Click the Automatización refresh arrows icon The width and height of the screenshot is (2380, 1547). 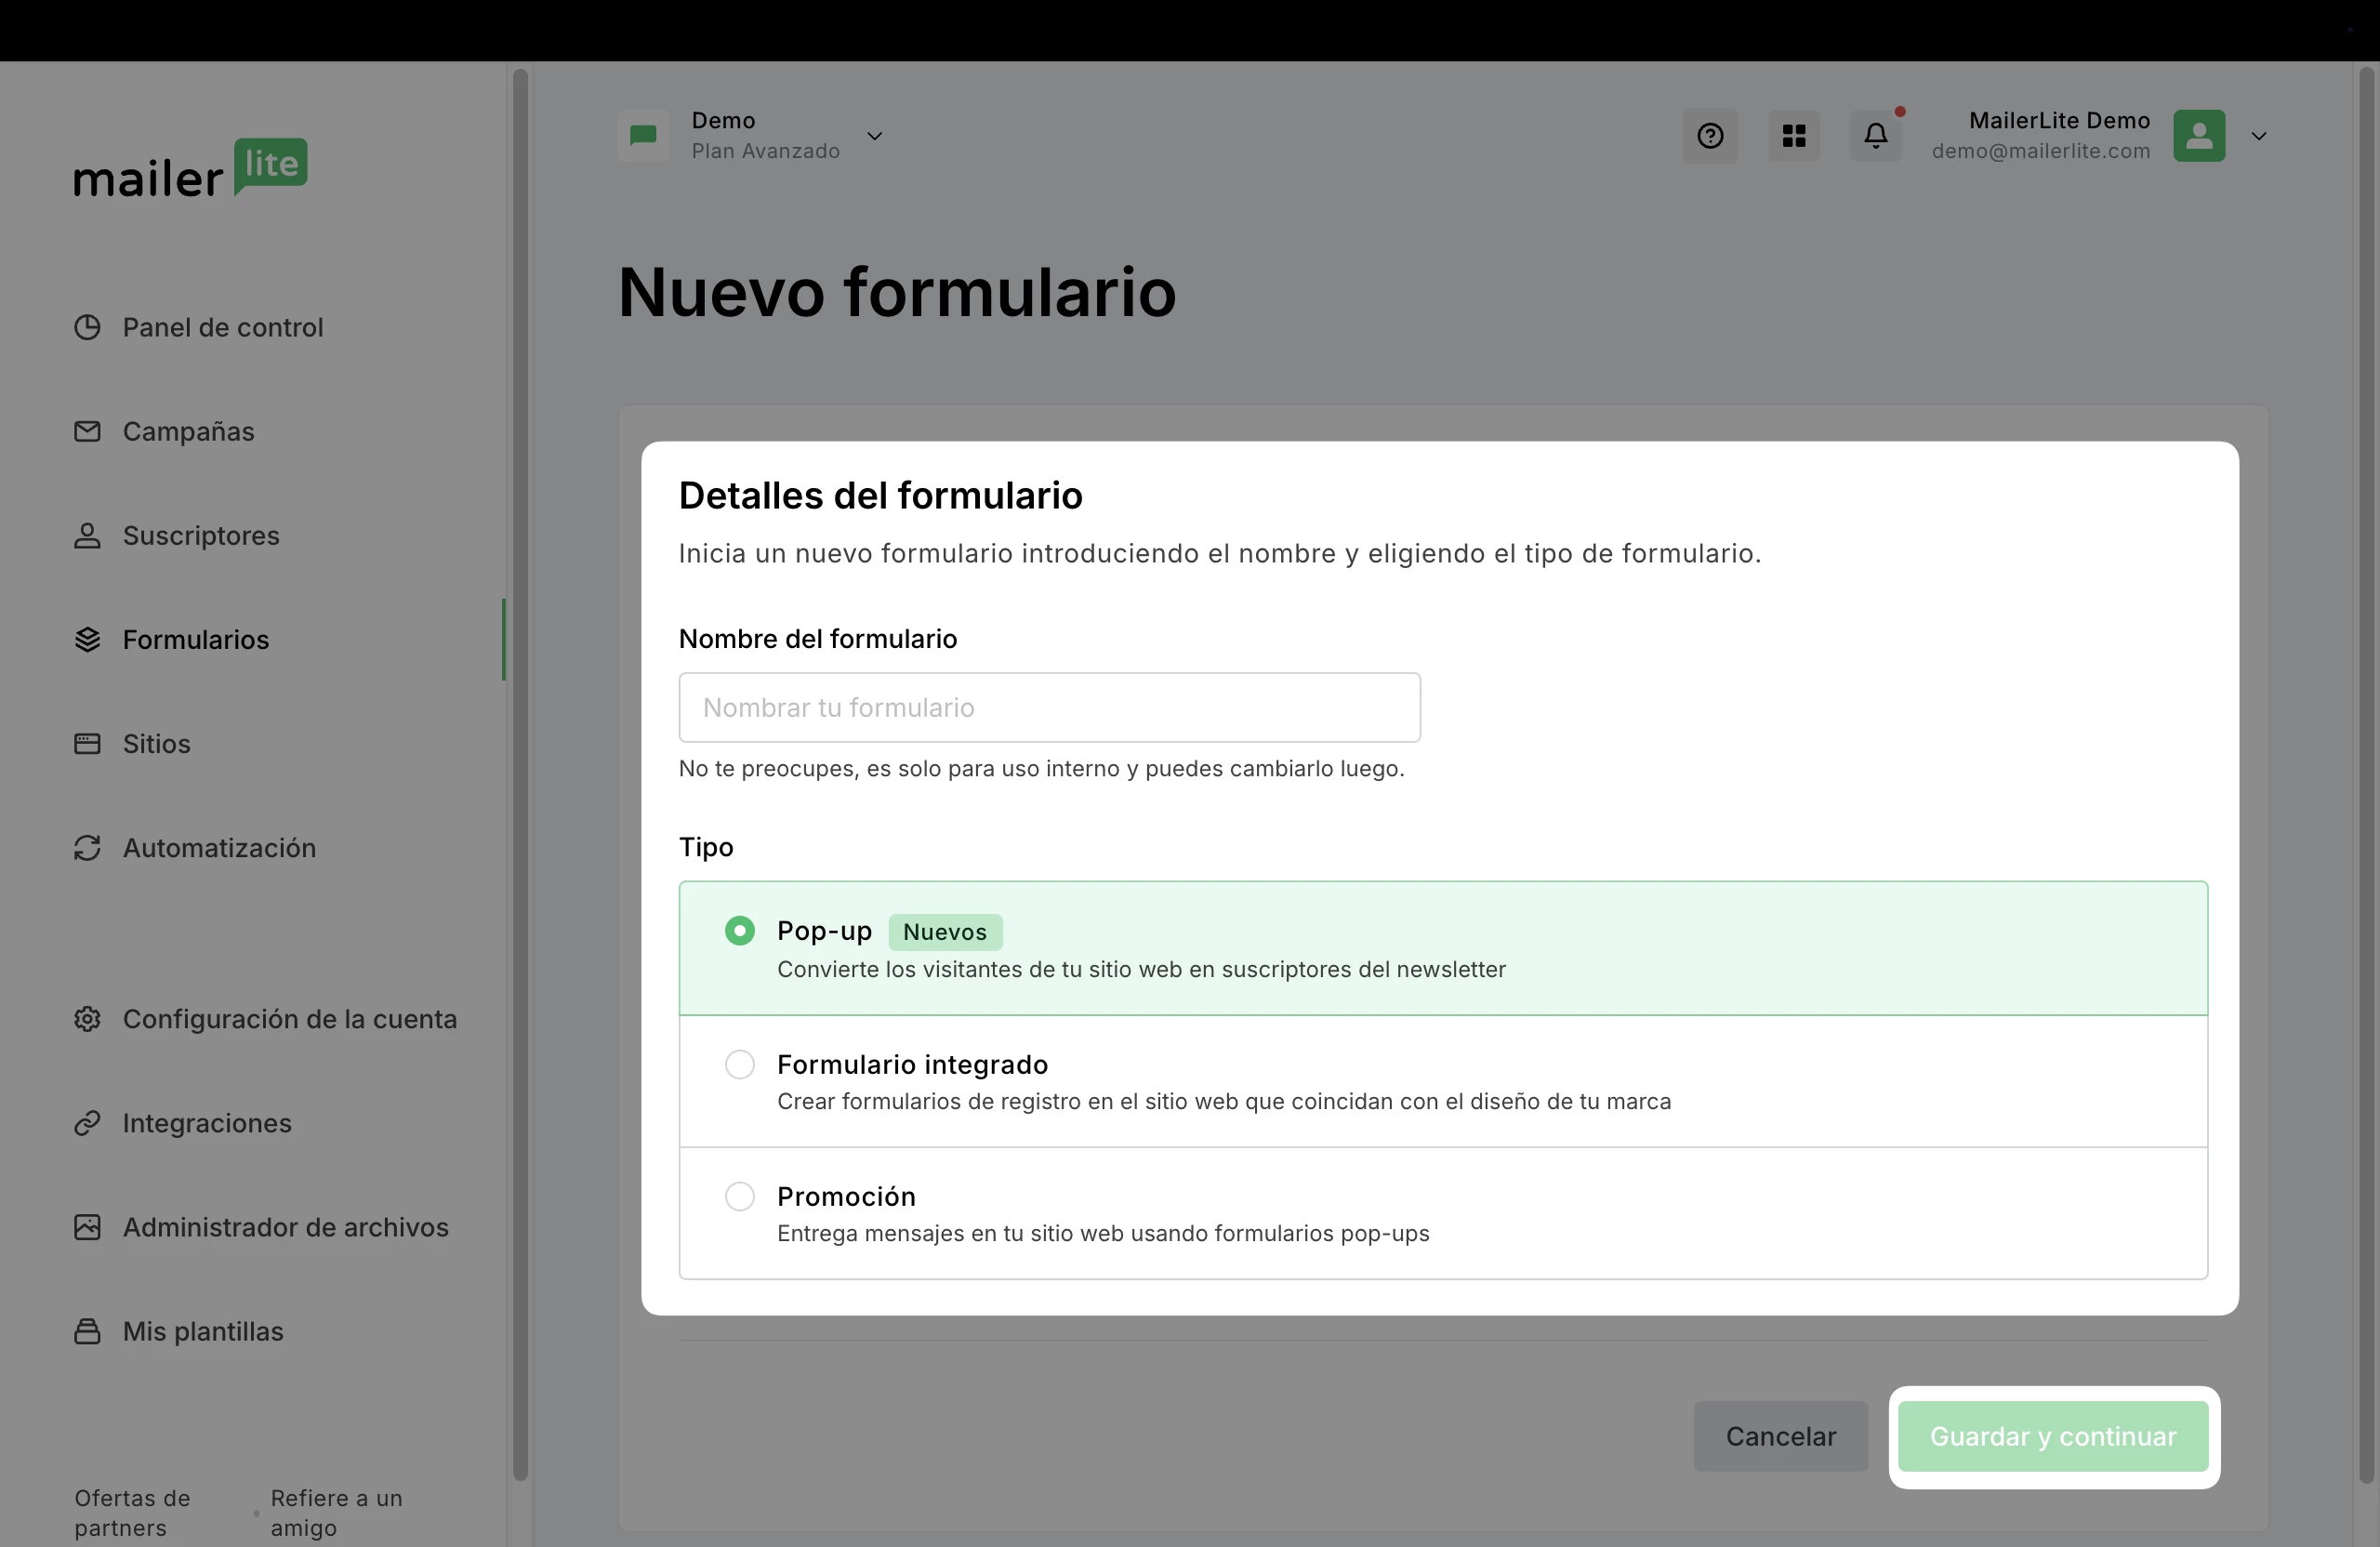pyautogui.click(x=87, y=848)
